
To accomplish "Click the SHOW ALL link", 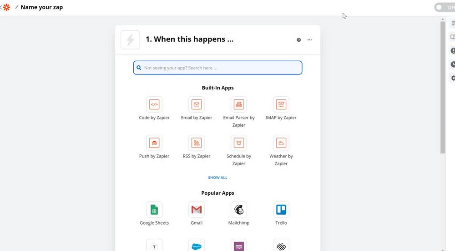I will tap(217, 177).
